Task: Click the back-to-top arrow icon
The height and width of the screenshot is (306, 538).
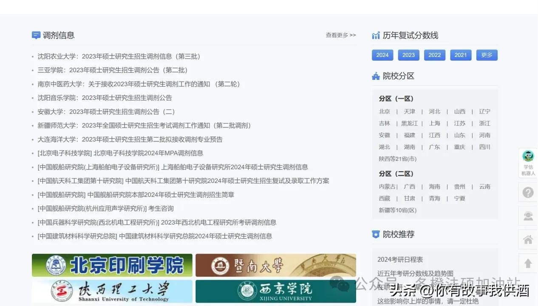Action: [x=528, y=263]
